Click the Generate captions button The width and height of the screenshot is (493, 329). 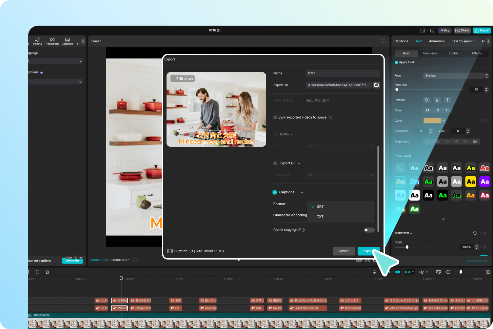point(72,261)
